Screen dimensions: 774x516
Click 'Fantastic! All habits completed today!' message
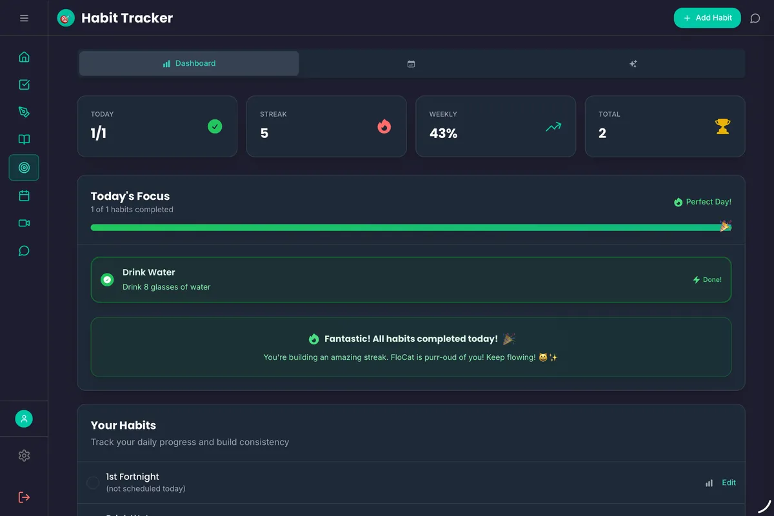tap(411, 339)
